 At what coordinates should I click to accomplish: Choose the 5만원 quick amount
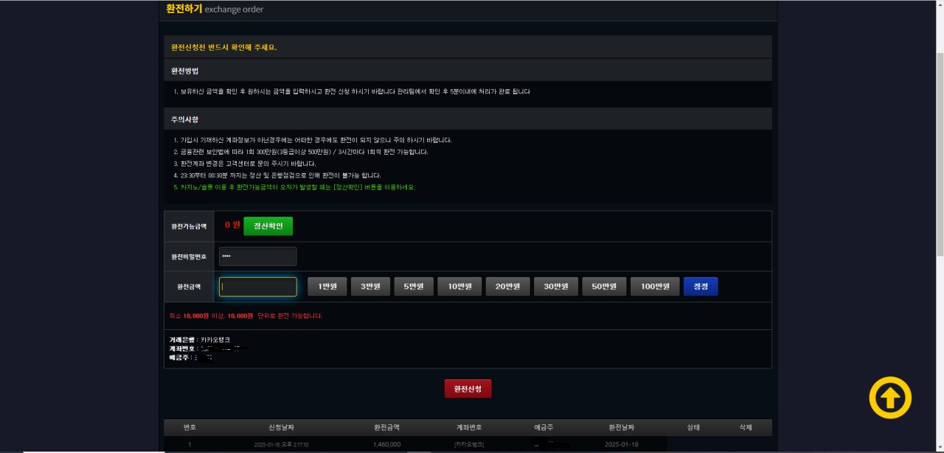(x=414, y=287)
